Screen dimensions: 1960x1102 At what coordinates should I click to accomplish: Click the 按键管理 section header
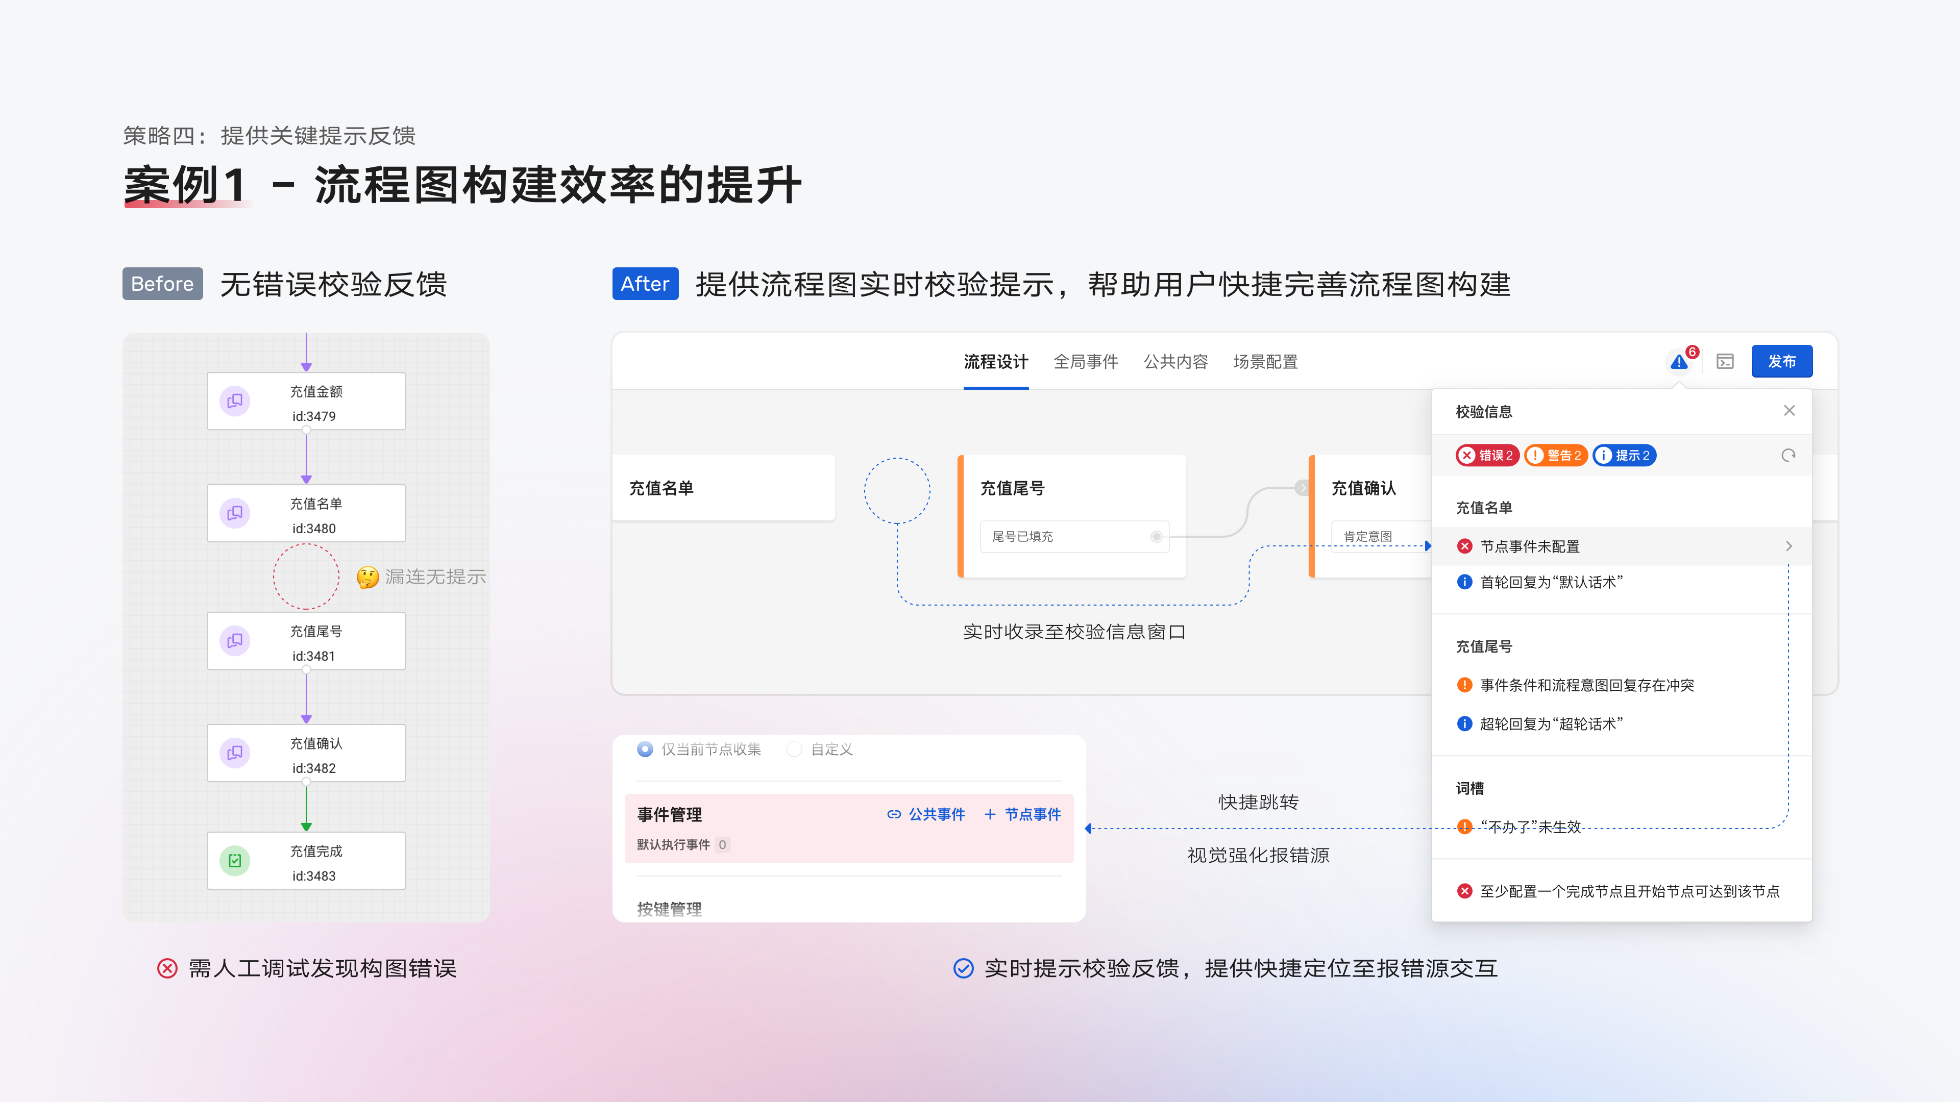click(x=669, y=909)
